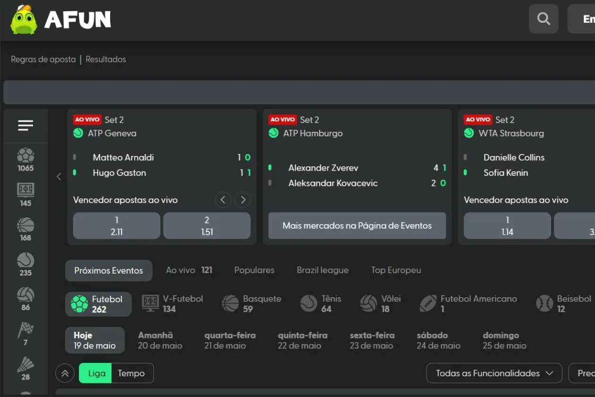Viewport: 595px width, 397px height.
Task: Open the hamburger sidebar menu
Action: [25, 125]
